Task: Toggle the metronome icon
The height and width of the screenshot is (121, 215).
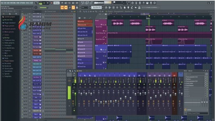Action: [62, 3]
